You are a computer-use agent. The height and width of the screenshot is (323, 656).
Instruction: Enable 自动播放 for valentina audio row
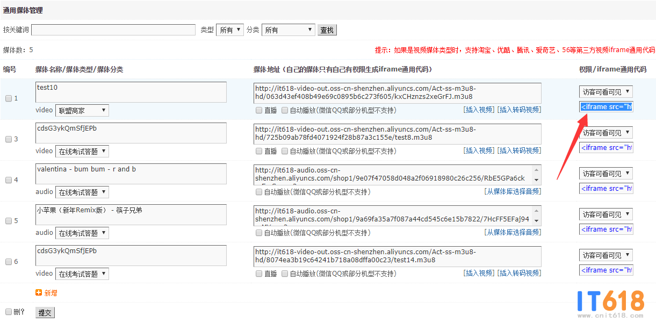tap(259, 192)
